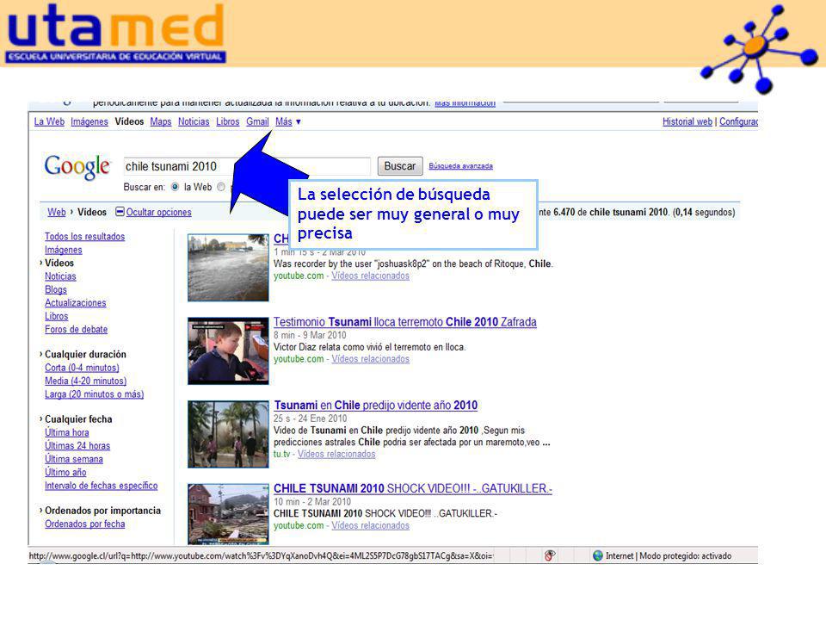Click the 'Victor Diaz relata' description text
Viewport: 826px width, 620px height.
click(369, 347)
